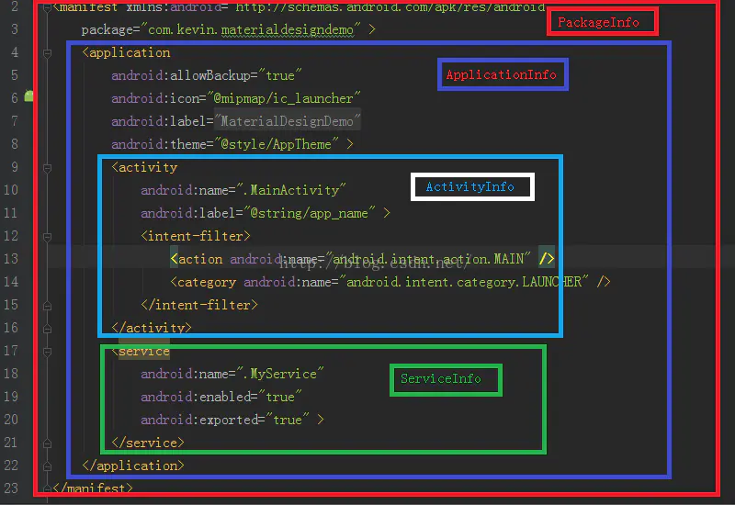Toggle fold marker at closing application line 22
The width and height of the screenshot is (735, 505).
[47, 466]
